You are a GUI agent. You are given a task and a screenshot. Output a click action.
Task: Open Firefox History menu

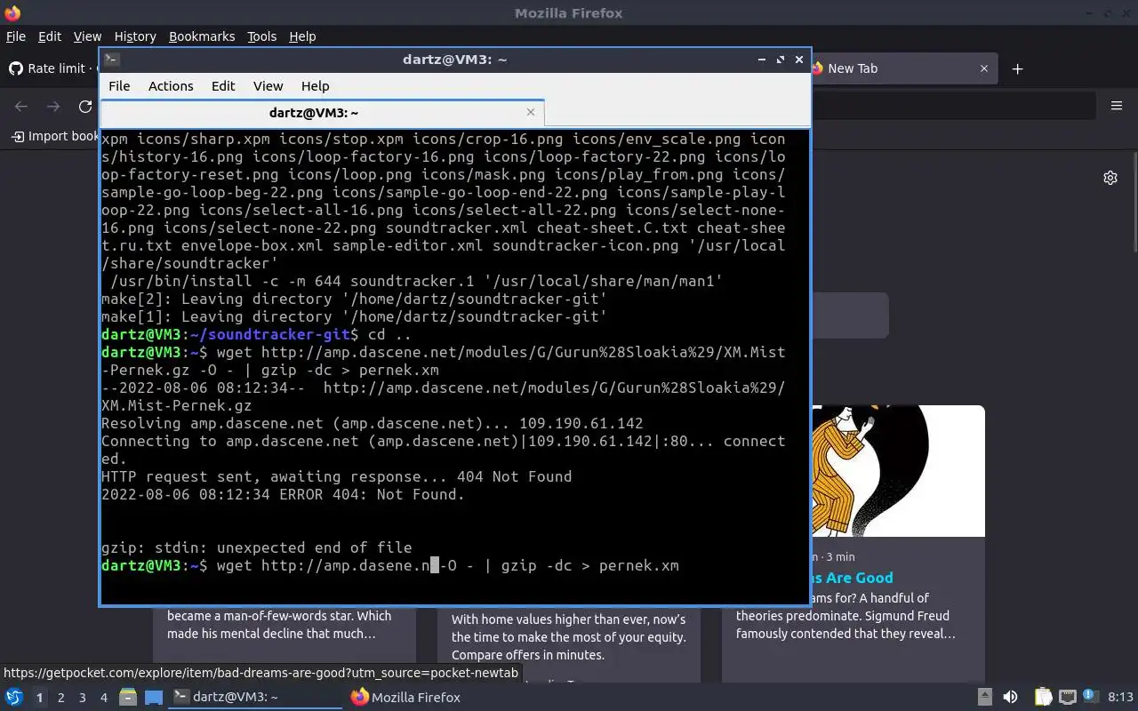coord(135,36)
